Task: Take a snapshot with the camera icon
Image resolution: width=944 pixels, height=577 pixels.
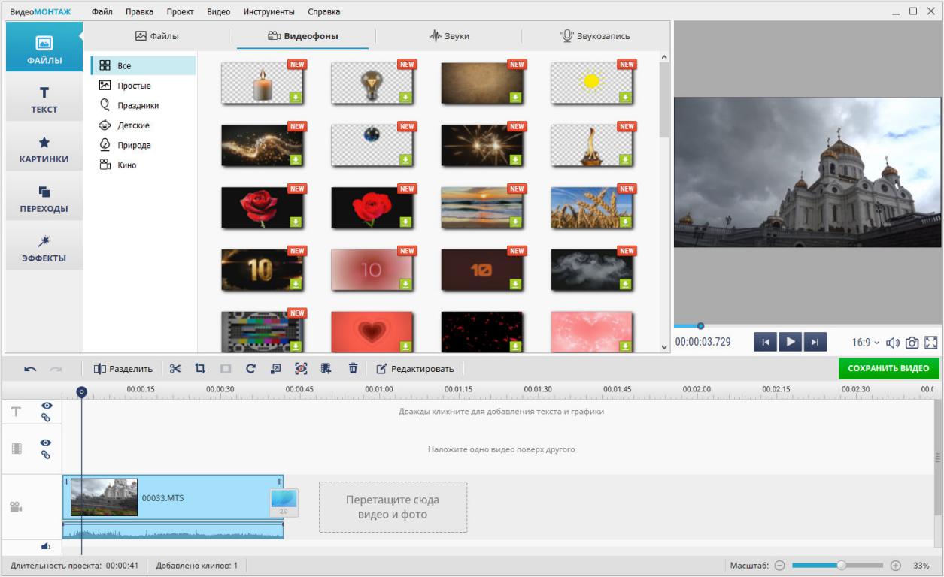Action: point(912,343)
